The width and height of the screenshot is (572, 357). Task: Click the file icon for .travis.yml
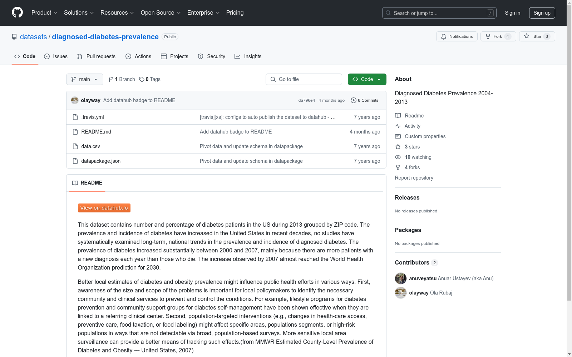coord(75,117)
